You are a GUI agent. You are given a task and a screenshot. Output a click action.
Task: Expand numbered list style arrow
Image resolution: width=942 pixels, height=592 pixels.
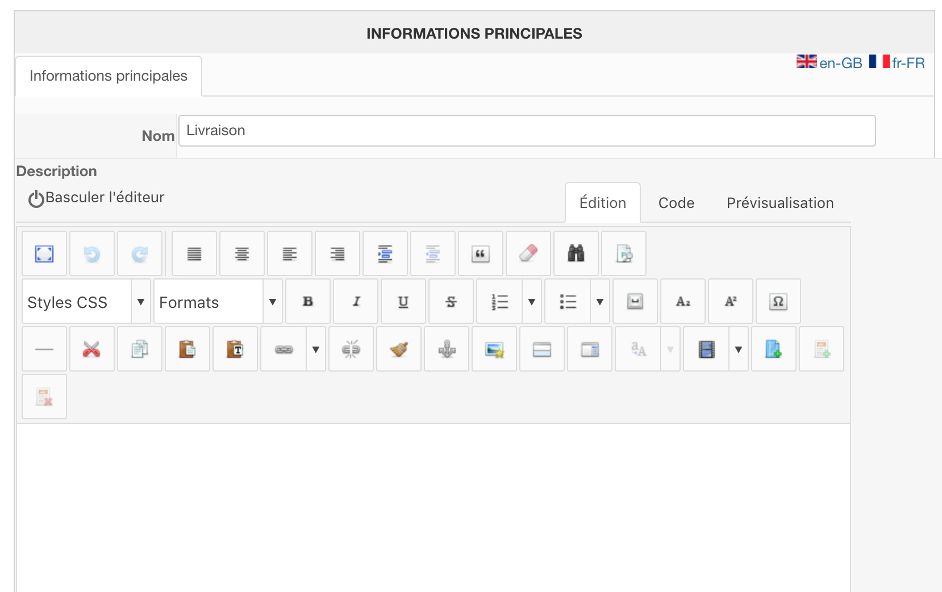pos(531,302)
